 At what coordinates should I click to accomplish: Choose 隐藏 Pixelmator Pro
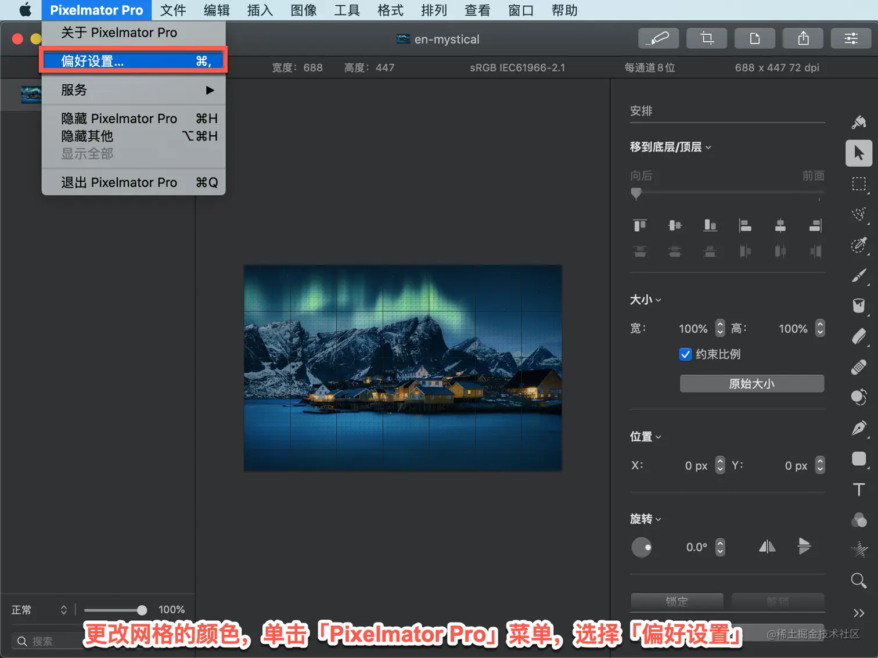coord(134,118)
